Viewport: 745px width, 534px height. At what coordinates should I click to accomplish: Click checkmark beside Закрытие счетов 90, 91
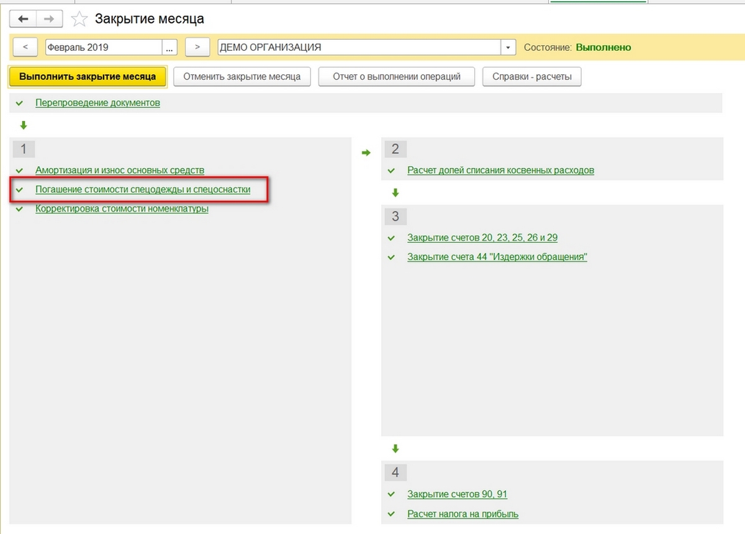coord(391,494)
